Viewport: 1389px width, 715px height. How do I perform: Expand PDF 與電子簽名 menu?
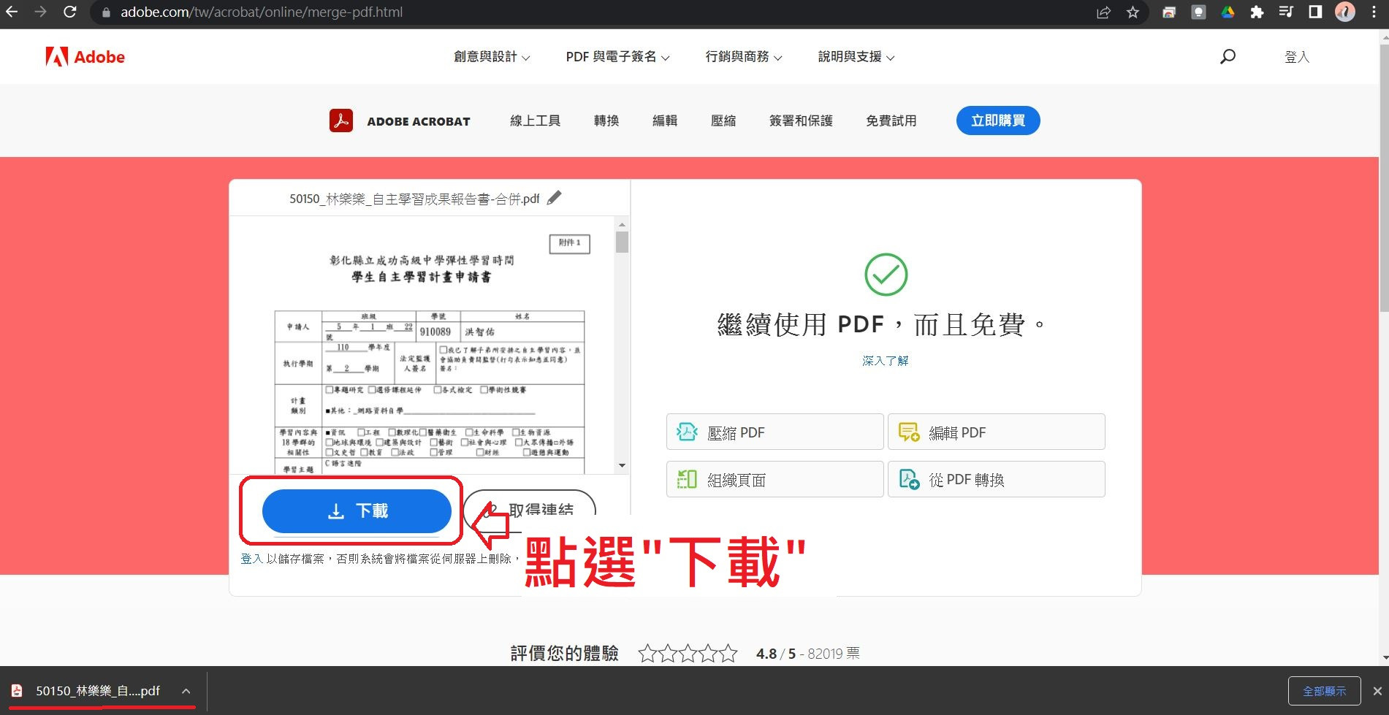617,57
